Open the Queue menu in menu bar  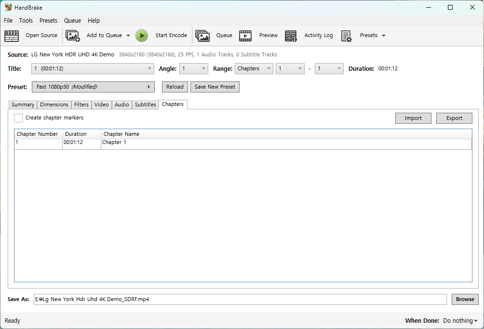[x=72, y=20]
